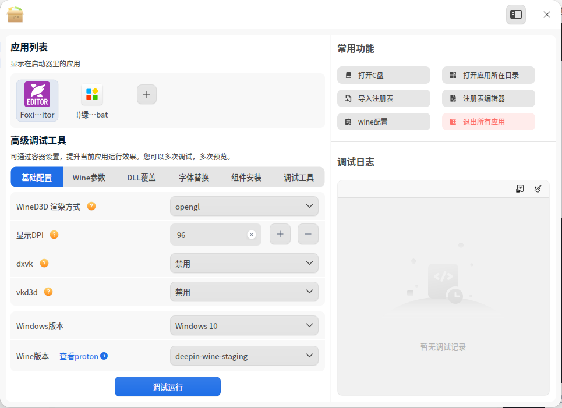Click 打开应用所在目录 button
Image resolution: width=562 pixels, height=408 pixels.
click(489, 75)
